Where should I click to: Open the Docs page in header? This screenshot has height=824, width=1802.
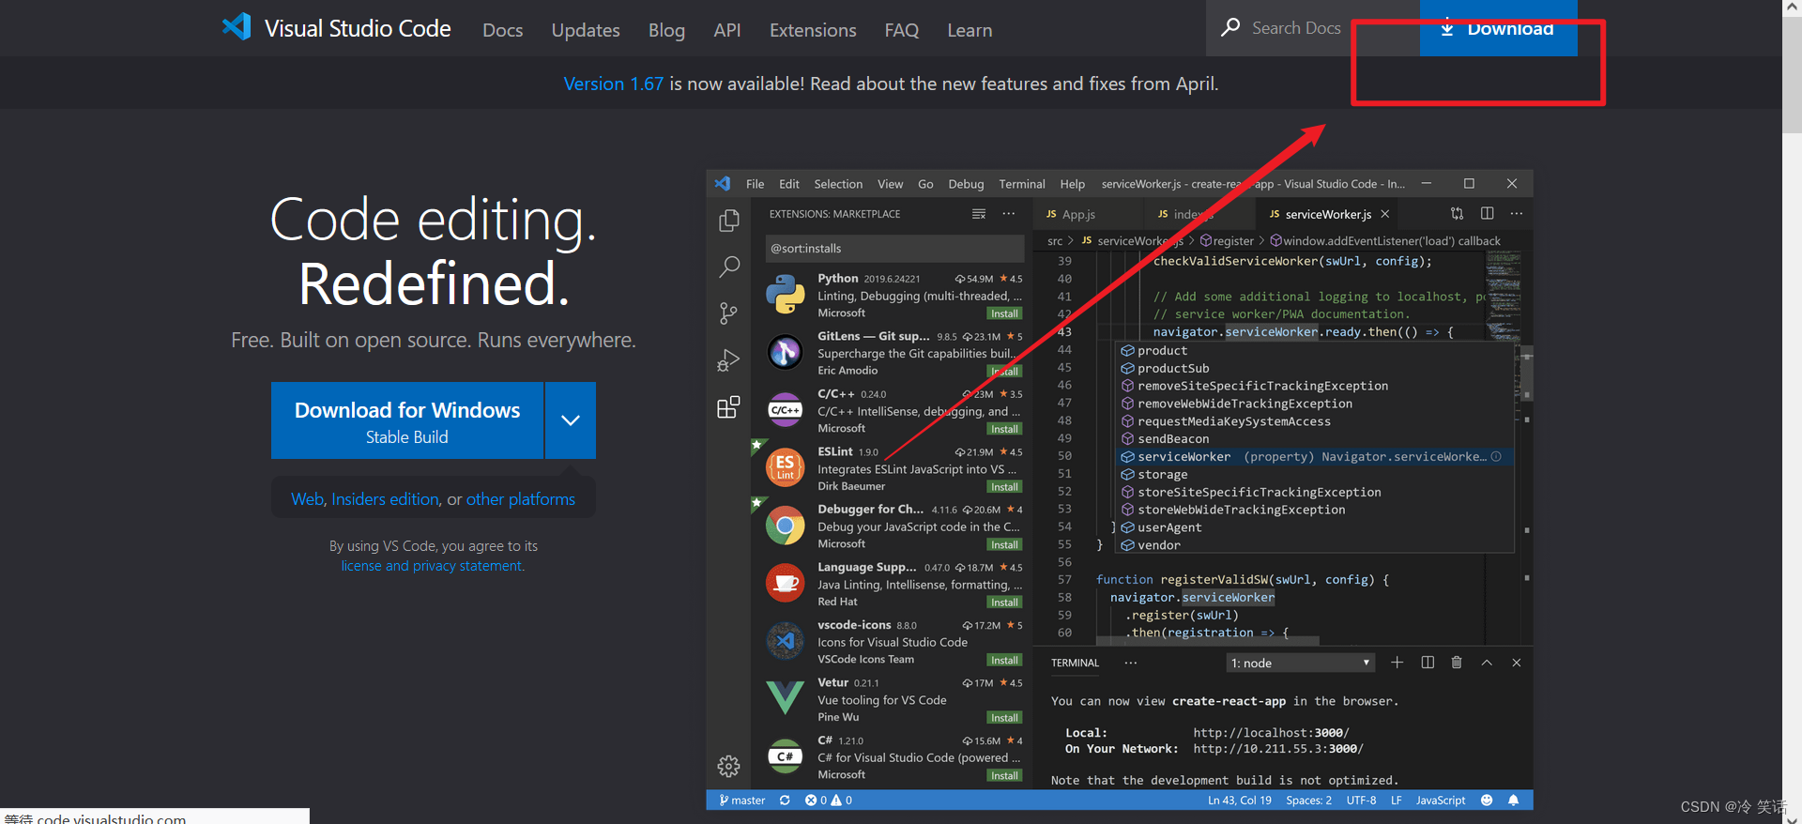[x=503, y=30]
